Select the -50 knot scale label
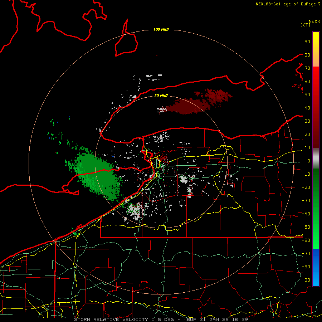The height and width of the screenshot is (322, 322). (x=306, y=227)
